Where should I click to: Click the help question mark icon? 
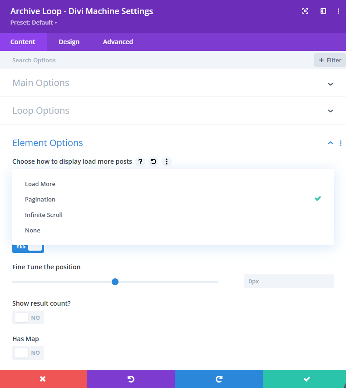140,161
